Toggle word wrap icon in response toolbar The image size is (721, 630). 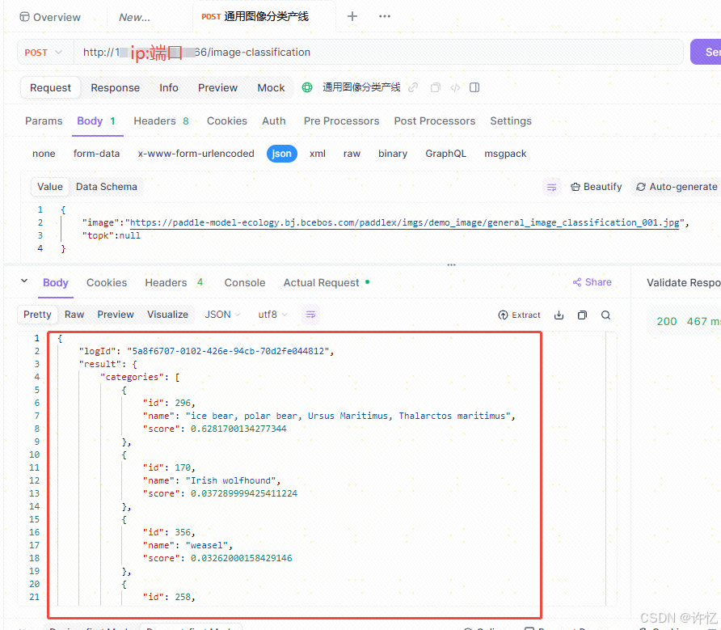(x=310, y=315)
